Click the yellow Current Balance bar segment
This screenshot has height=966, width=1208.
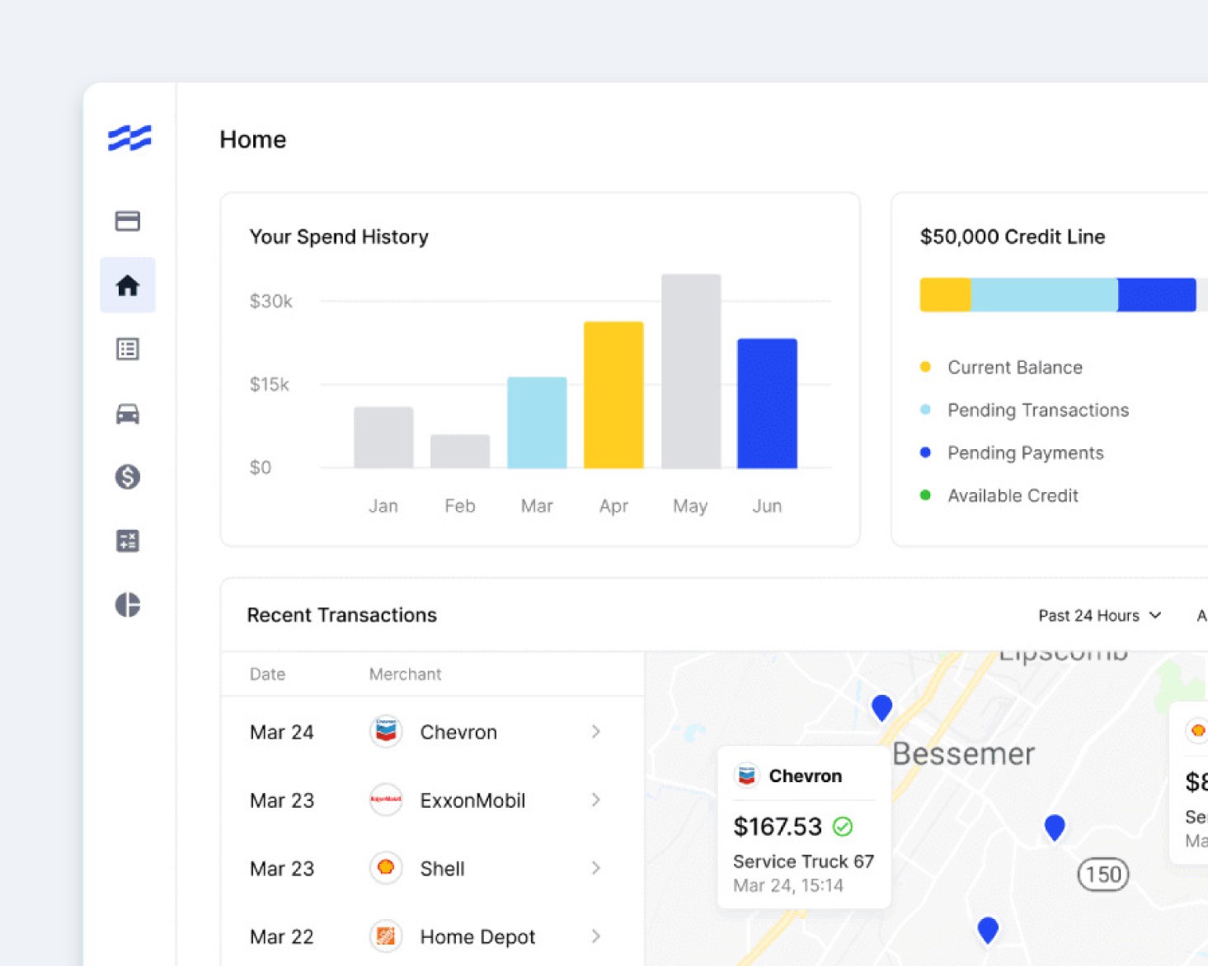(x=945, y=295)
